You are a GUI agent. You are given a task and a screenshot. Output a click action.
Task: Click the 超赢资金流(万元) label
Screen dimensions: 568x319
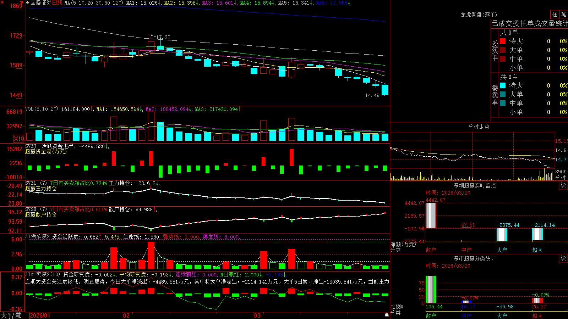[46, 151]
